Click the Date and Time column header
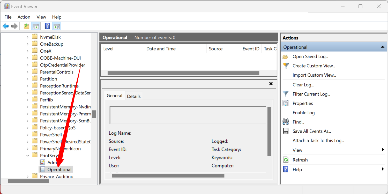The width and height of the screenshot is (388, 194). pos(161,49)
